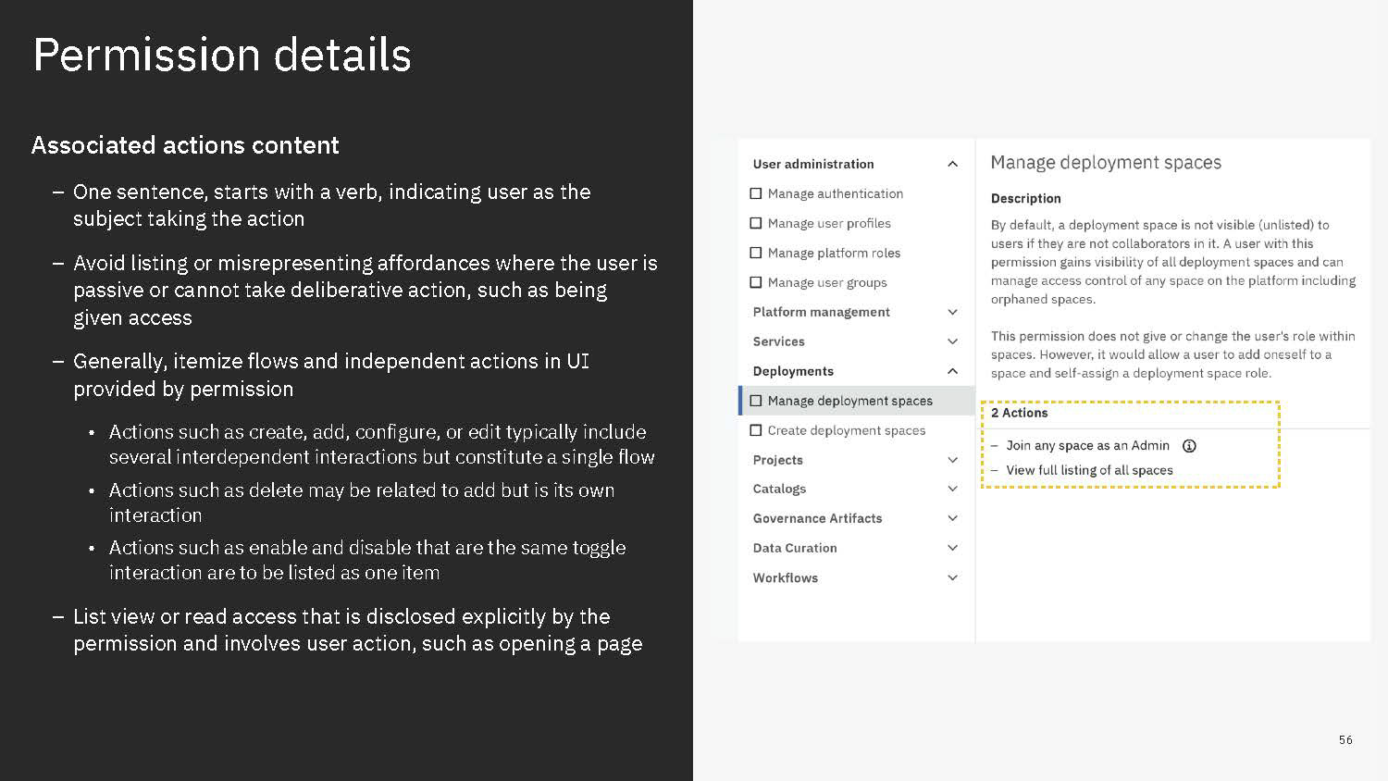The image size is (1388, 781).
Task: Check the Manage platform roles checkbox
Action: tap(756, 253)
